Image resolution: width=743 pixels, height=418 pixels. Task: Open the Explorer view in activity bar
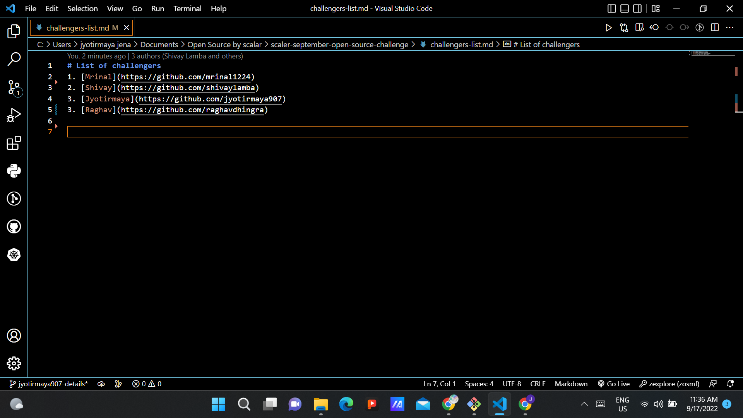[14, 31]
